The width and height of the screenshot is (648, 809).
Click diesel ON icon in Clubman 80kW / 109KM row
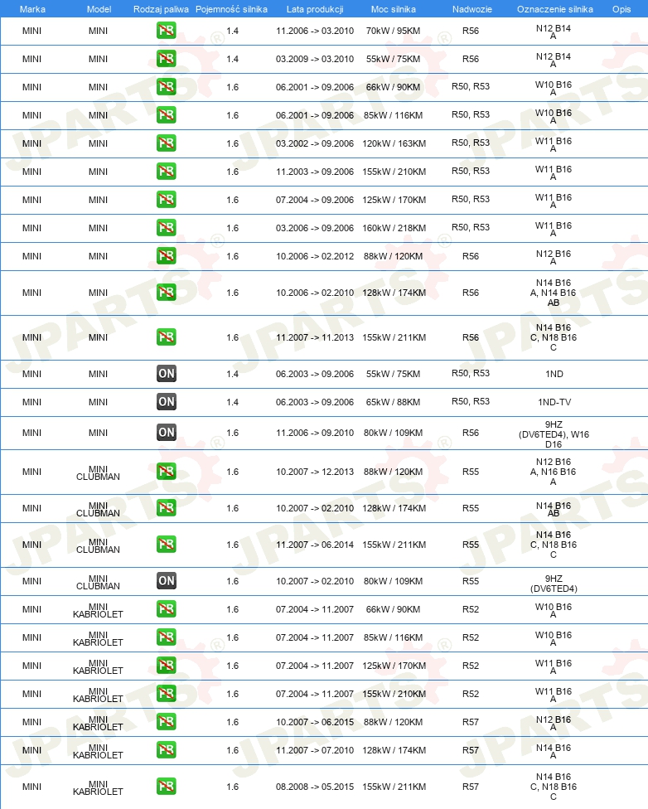click(x=166, y=581)
